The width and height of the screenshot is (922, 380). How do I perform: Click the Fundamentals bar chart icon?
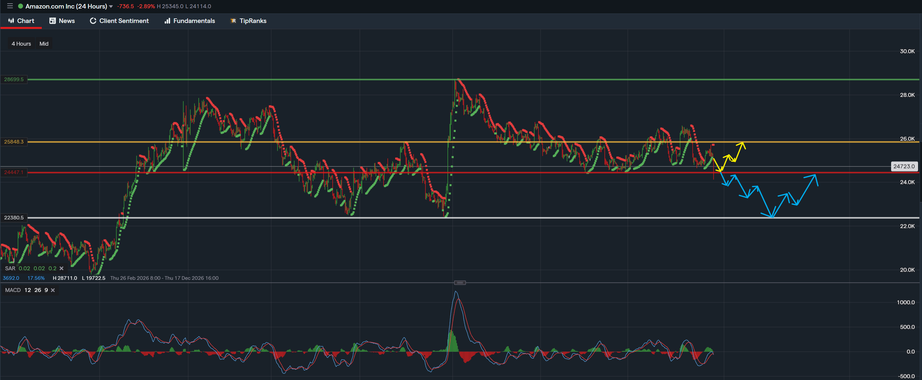[167, 21]
